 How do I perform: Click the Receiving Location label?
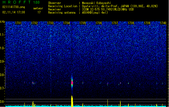(63, 6)
